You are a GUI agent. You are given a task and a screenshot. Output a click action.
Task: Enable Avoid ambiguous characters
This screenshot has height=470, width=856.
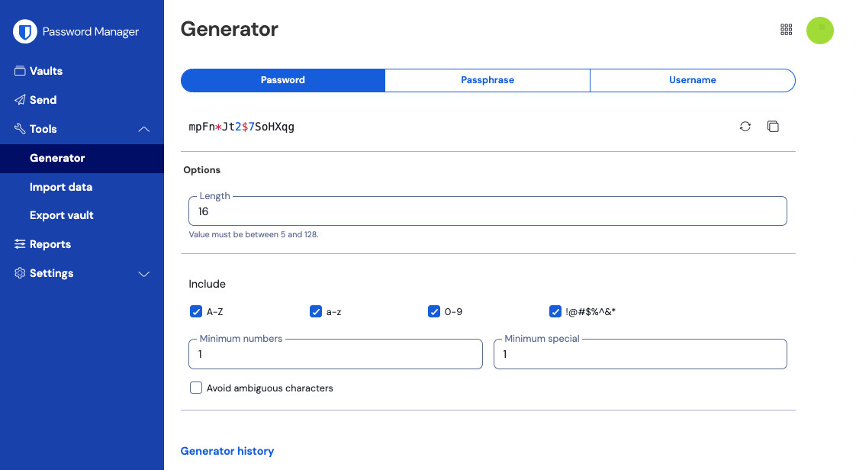(196, 388)
